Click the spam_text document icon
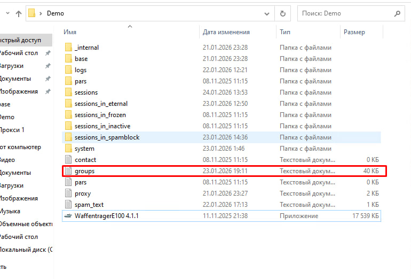This screenshot has height=279, width=411. pos(68,205)
